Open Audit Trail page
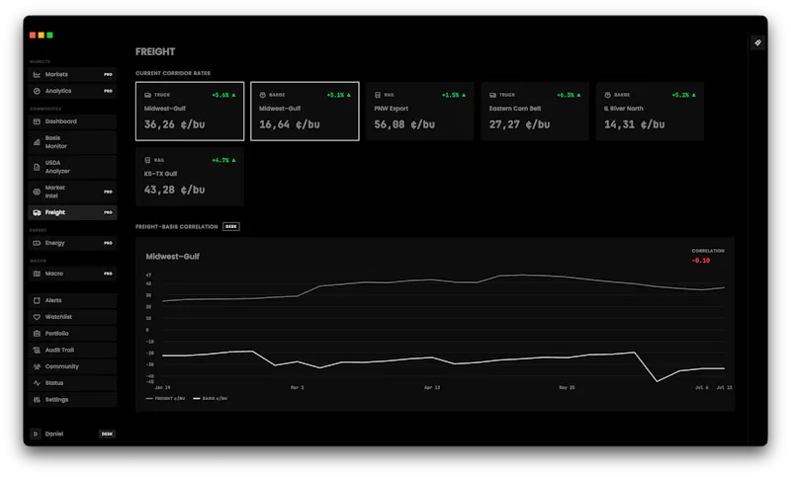Screen dimensions: 791x477 (72, 350)
